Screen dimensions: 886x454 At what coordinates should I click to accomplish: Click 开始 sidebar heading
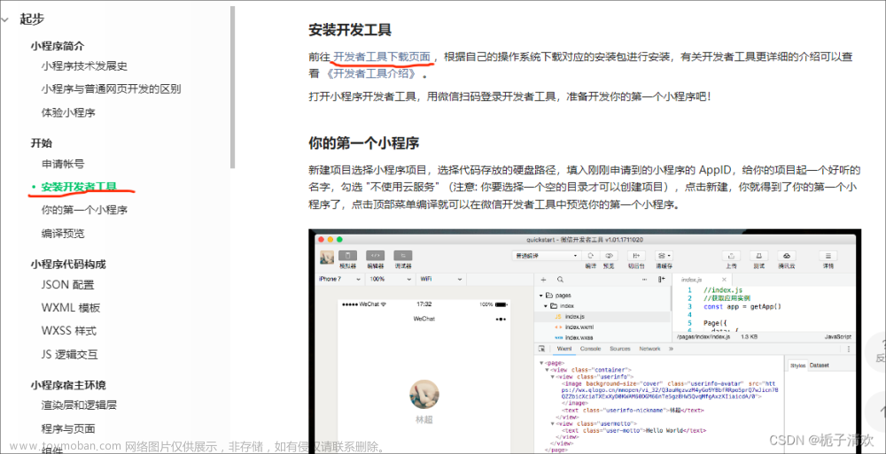coord(42,142)
